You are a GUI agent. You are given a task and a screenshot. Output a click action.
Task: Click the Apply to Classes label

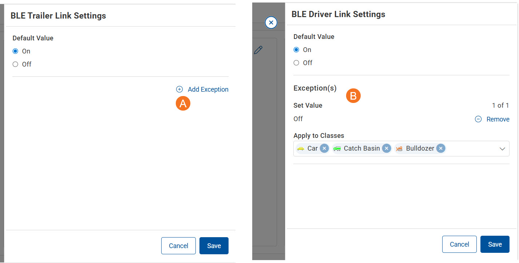[x=319, y=136]
